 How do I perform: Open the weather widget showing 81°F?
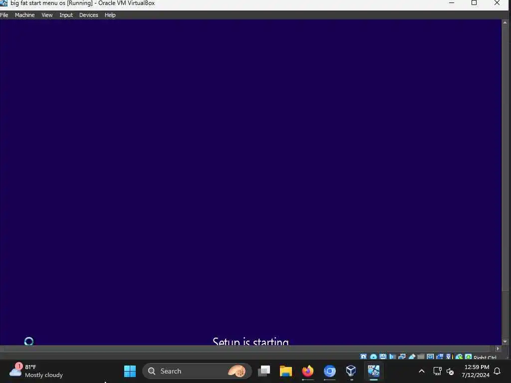36,371
